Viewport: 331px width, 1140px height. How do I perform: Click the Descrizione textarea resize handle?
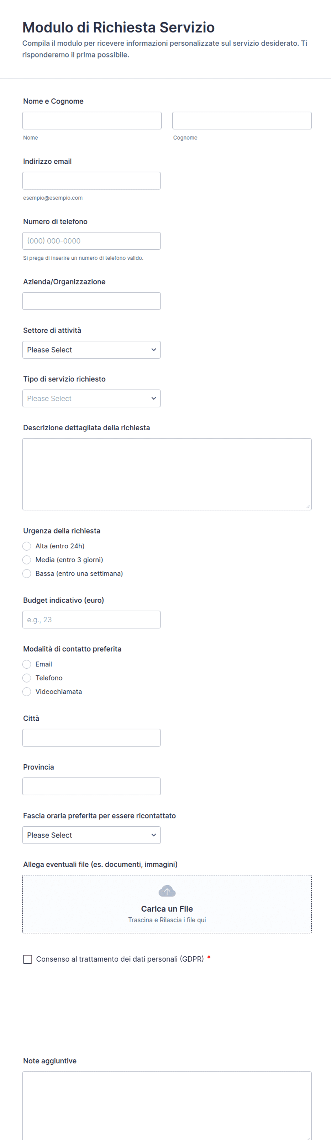[x=308, y=506]
